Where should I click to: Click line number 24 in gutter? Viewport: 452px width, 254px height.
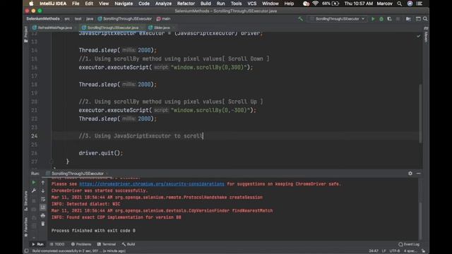34,136
